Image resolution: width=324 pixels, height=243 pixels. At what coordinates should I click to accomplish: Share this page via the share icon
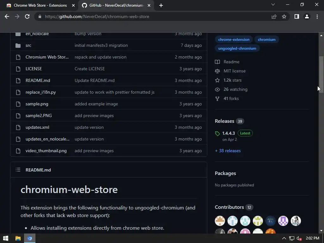(x=274, y=16)
